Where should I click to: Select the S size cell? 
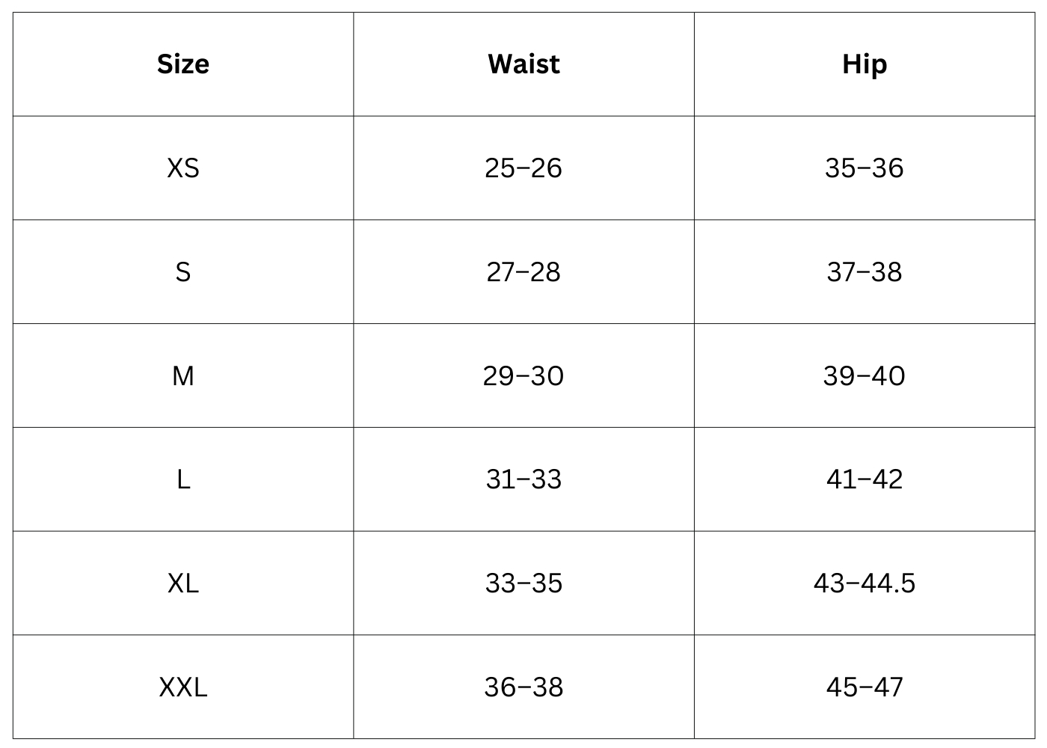(183, 272)
